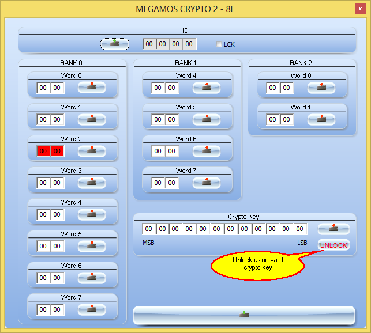Screen dimensions: 371x333
Task: Write Bank 0 Word 6 to transponder
Action: tap(92, 278)
